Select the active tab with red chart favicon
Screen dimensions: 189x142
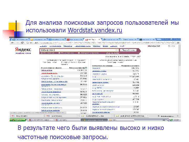point(92,39)
